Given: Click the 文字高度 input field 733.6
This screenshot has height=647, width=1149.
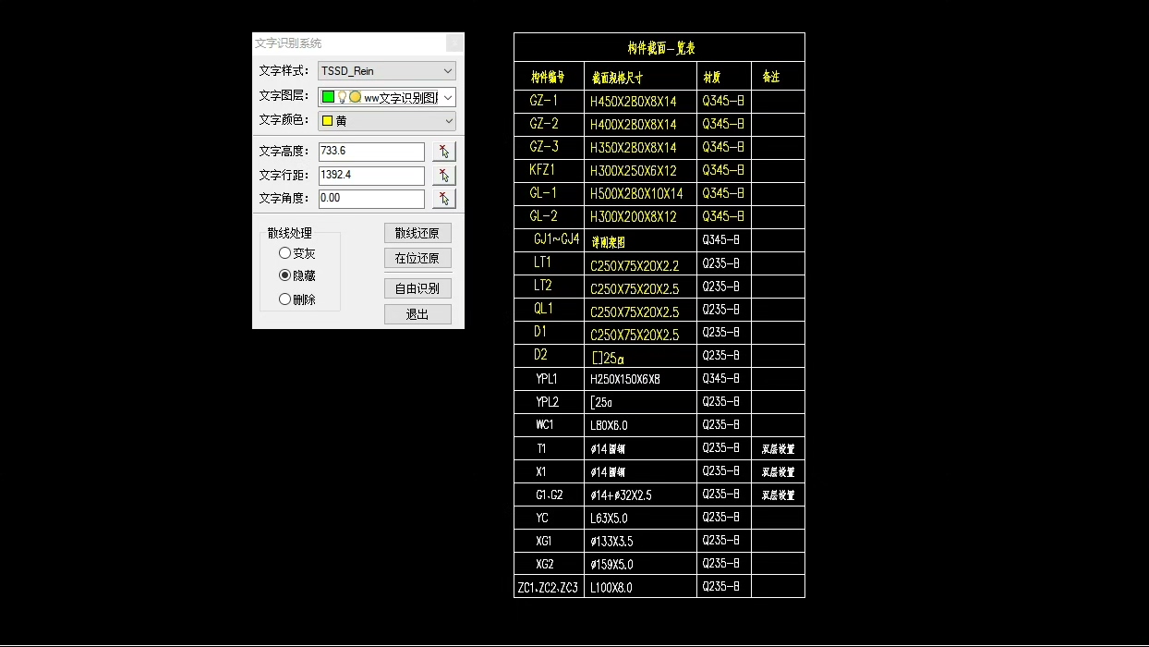Looking at the screenshot, I should (x=371, y=152).
